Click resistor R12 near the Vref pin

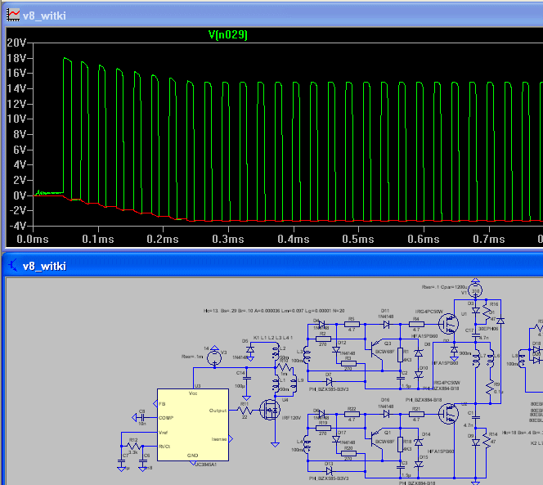click(132, 446)
